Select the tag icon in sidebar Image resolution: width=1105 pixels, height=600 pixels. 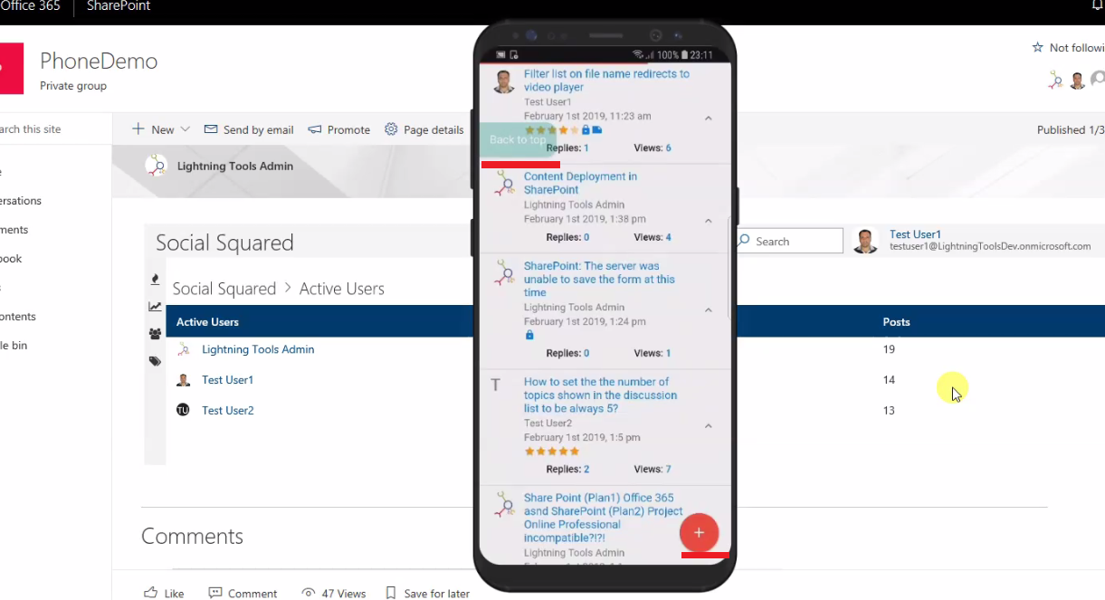[x=155, y=361]
